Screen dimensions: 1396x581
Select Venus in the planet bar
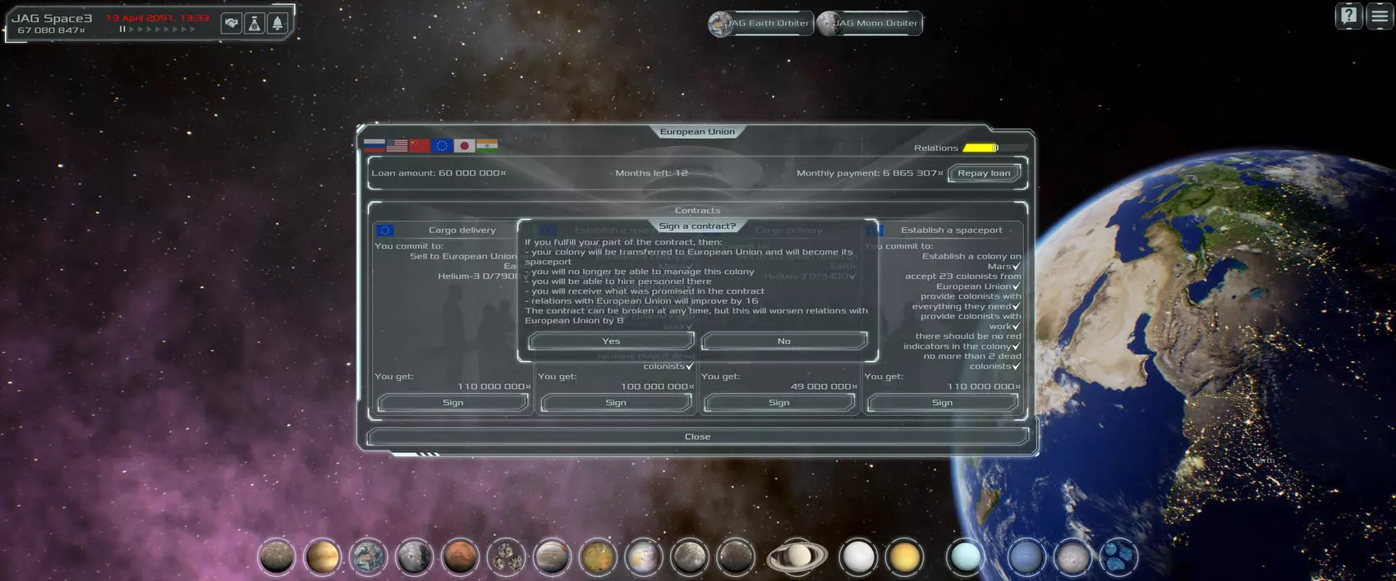tap(323, 557)
